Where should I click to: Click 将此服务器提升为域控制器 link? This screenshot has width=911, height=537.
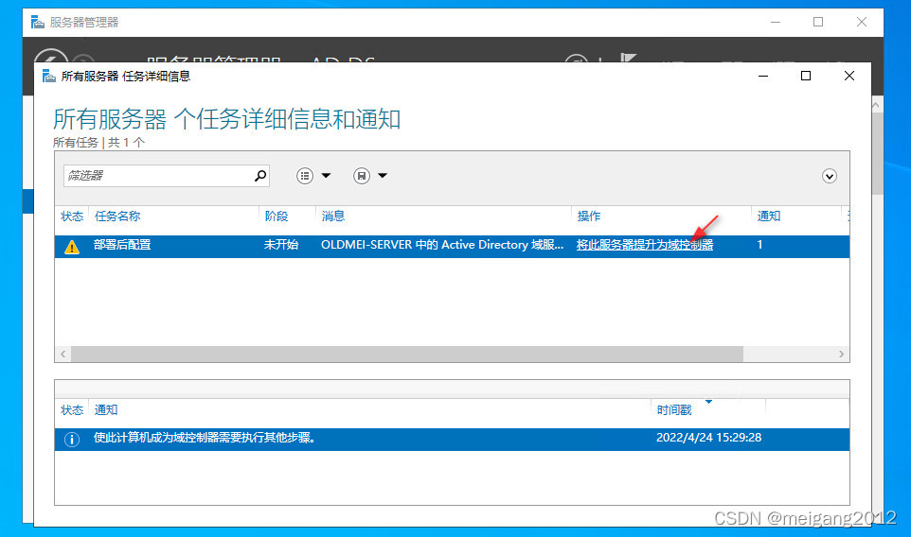[x=644, y=245]
